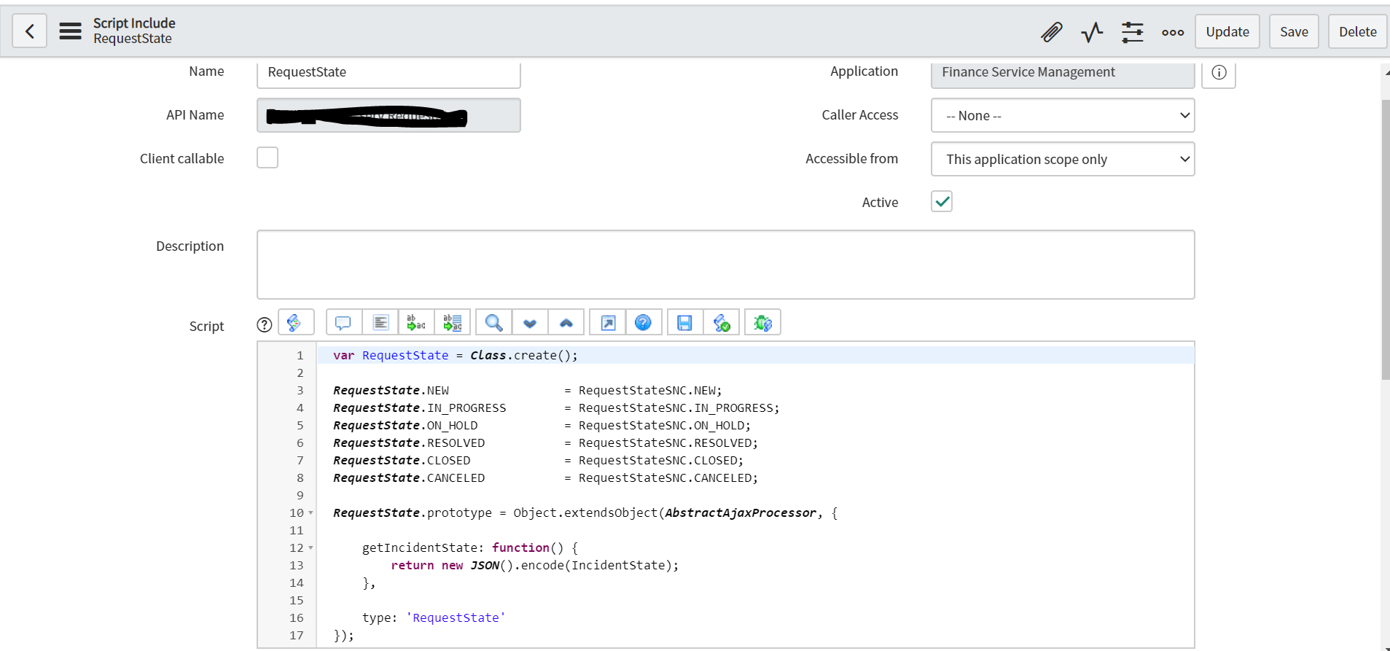
Task: Open editor help blue question icon
Action: click(643, 322)
